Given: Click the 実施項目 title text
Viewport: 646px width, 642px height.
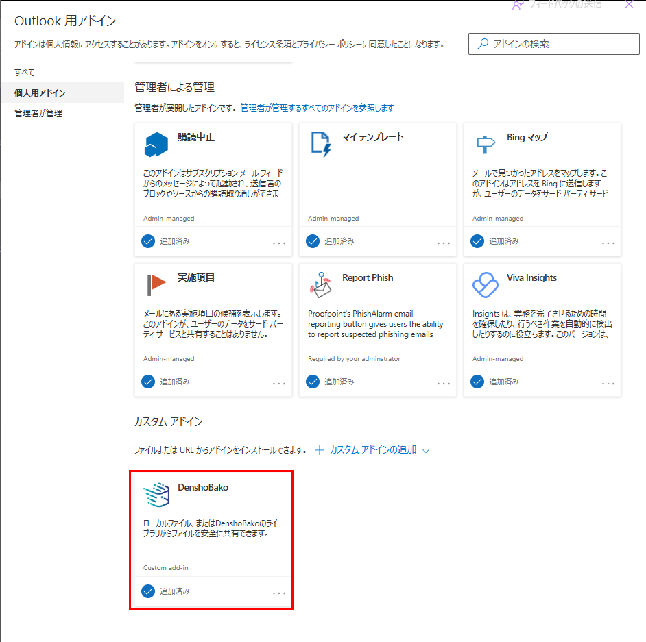Looking at the screenshot, I should coord(196,277).
